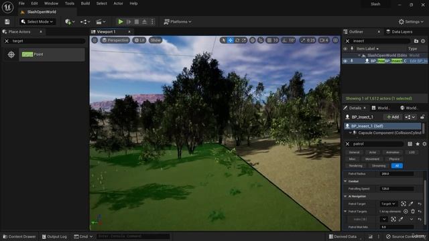
Task: Filter Details by Movement category
Action: pos(373,159)
